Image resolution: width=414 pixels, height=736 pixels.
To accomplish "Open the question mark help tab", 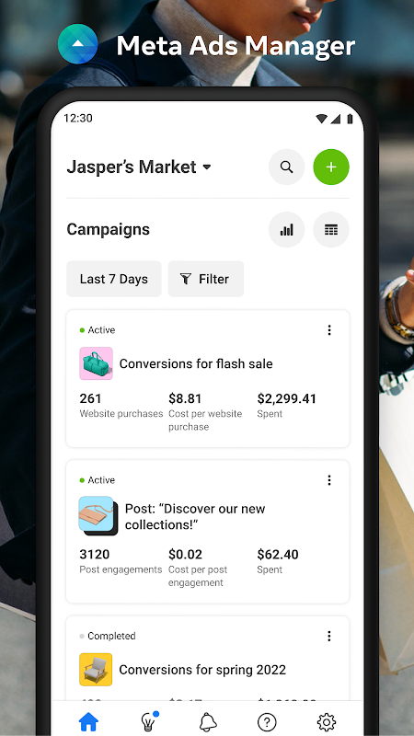I will point(267,722).
